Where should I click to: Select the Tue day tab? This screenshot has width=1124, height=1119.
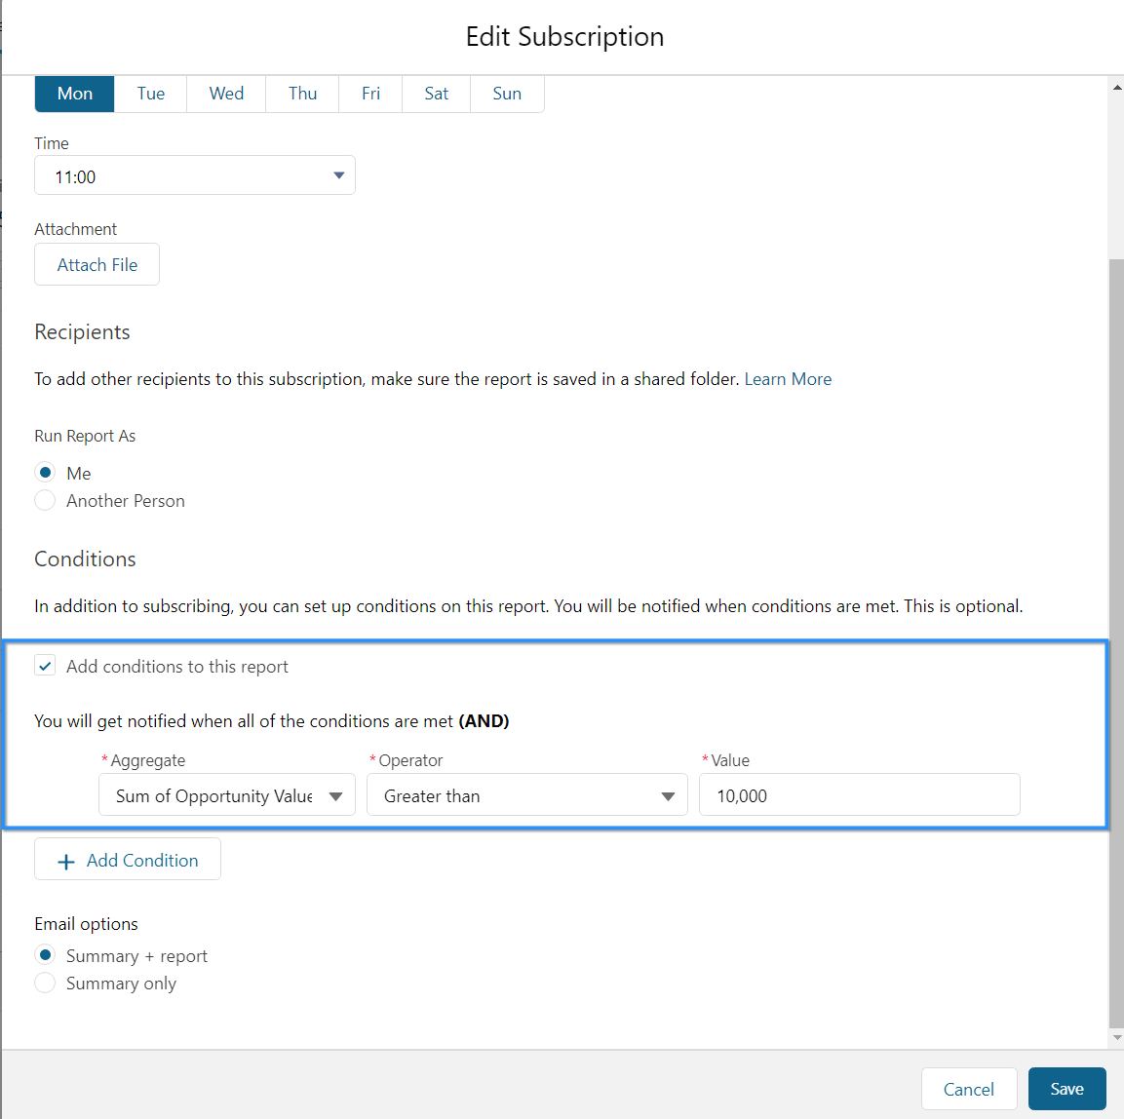pyautogui.click(x=150, y=94)
